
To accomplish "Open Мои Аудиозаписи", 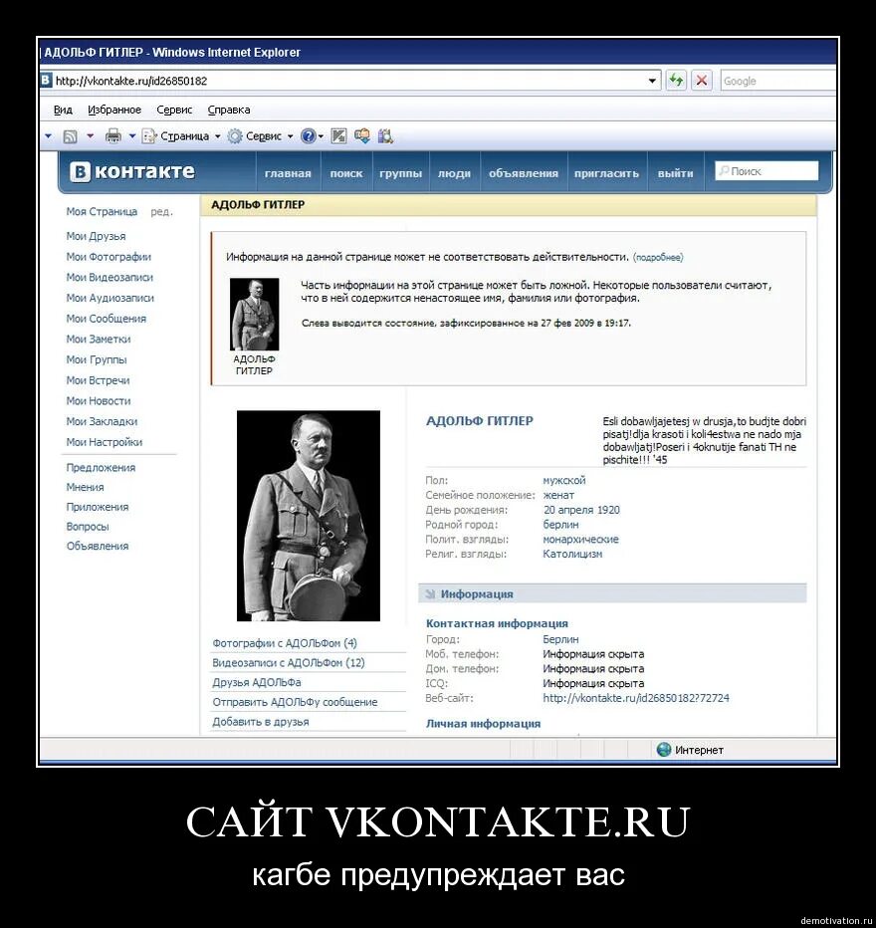I will (110, 298).
